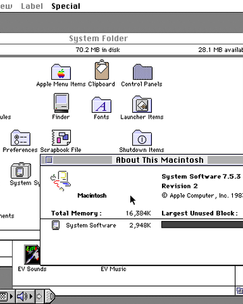
Task: Close the About This Macintosh window
Action: click(x=49, y=160)
